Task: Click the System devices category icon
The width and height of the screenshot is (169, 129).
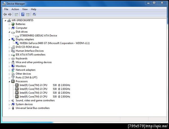Action: click(x=13, y=104)
